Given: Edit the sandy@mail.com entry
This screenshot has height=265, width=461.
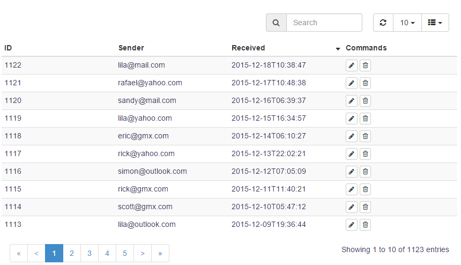Looking at the screenshot, I should click(x=351, y=101).
